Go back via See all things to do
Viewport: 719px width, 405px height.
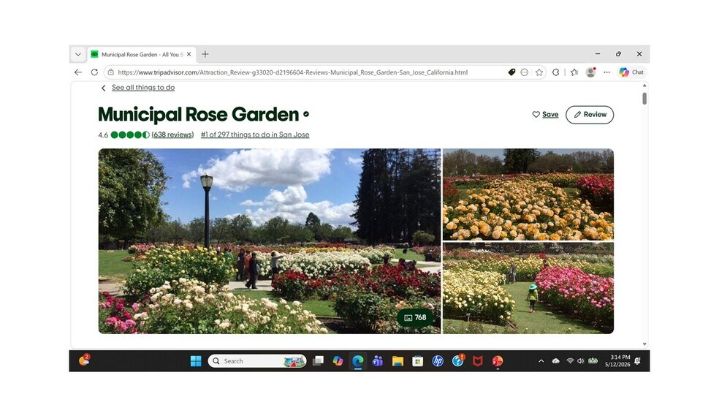coord(143,88)
